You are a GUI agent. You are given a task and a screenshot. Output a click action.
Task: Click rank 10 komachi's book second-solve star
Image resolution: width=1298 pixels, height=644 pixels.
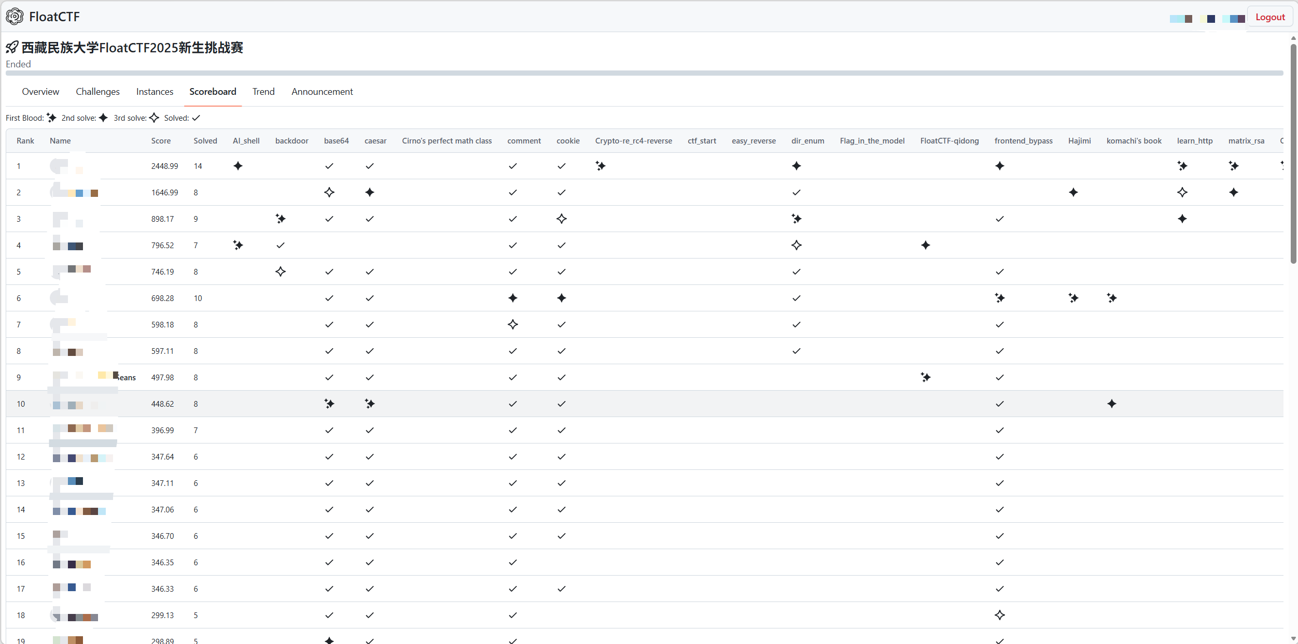point(1112,404)
